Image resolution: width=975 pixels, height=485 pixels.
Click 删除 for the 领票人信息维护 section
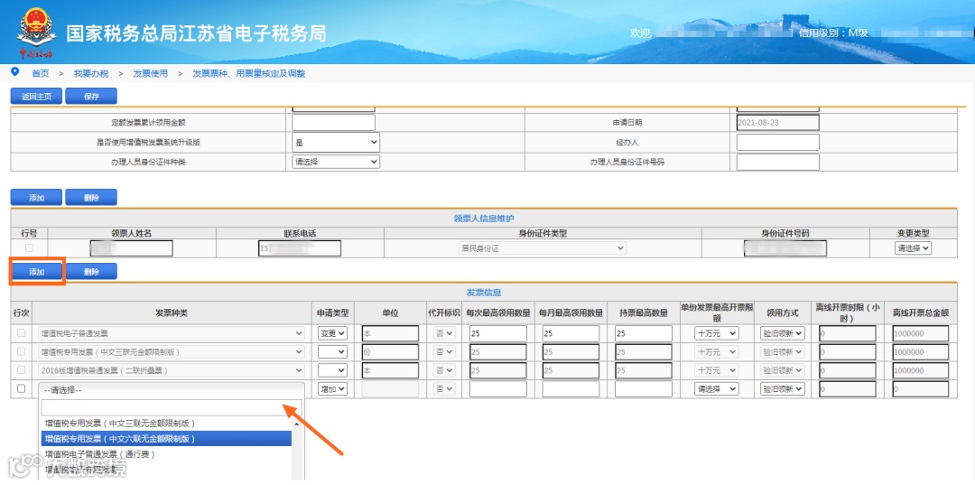(91, 197)
